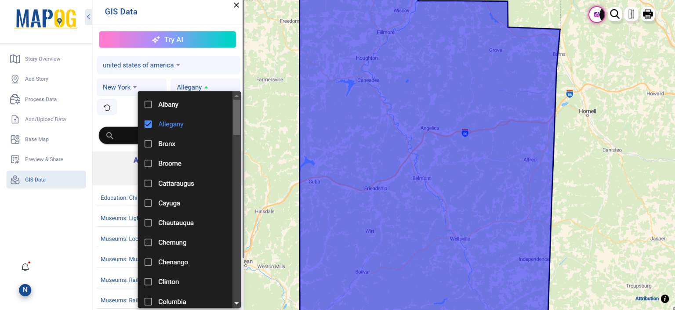Open the Process Data section
The image size is (675, 310).
click(x=41, y=99)
